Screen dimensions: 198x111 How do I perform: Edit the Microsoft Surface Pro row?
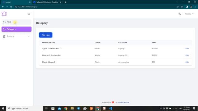click(187, 55)
